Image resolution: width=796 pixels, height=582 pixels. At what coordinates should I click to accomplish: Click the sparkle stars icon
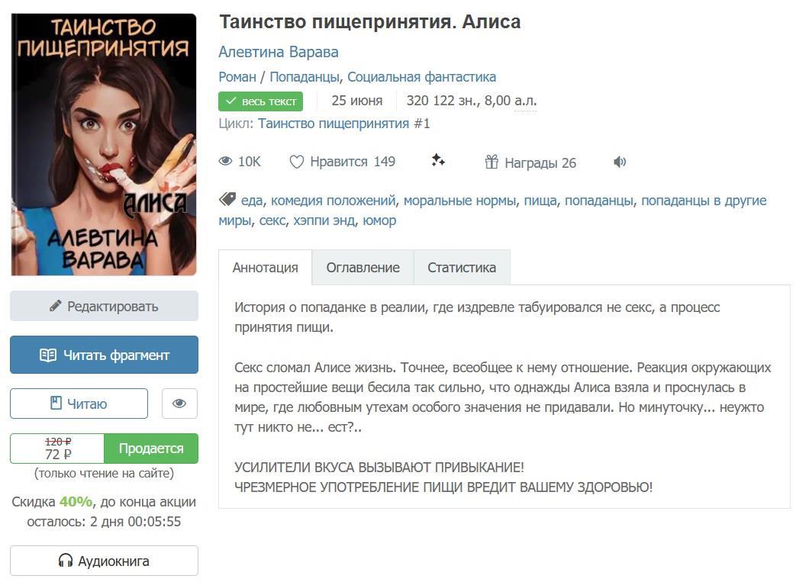pyautogui.click(x=438, y=161)
